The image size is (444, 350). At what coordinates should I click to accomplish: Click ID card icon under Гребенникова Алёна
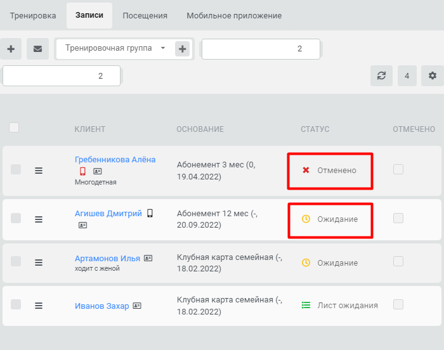point(98,171)
